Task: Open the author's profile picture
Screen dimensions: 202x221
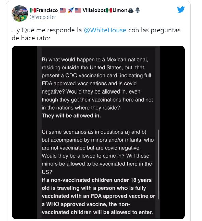Action: point(20,13)
